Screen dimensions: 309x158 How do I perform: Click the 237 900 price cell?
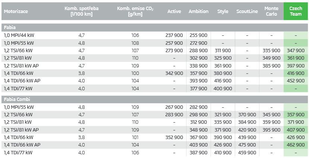[174, 35]
